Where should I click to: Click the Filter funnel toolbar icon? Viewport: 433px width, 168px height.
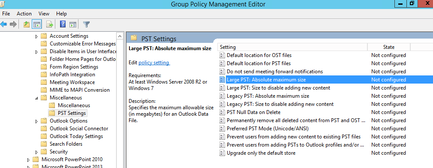(87, 24)
